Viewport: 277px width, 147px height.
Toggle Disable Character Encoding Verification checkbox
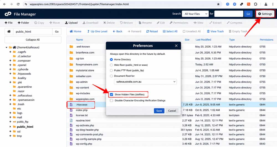(111, 101)
